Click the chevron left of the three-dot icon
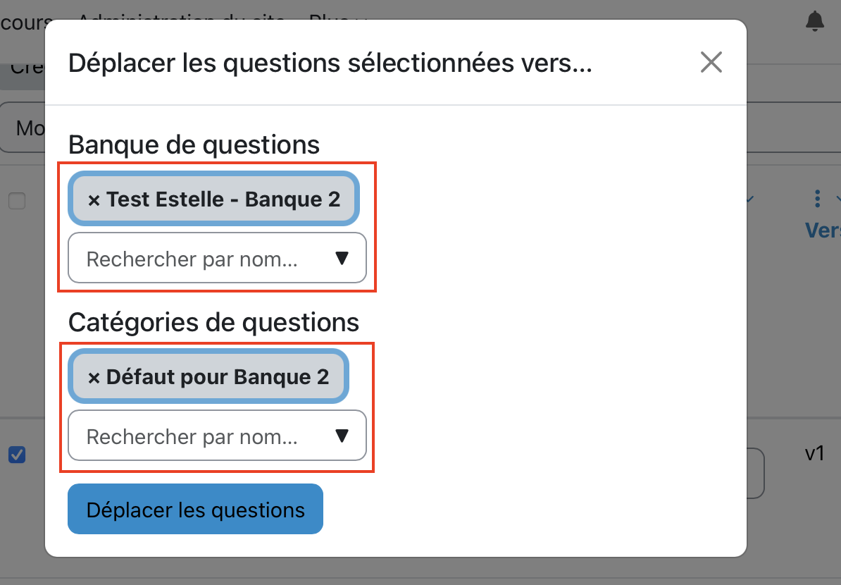Screen dimensions: 841x585 click(x=749, y=199)
